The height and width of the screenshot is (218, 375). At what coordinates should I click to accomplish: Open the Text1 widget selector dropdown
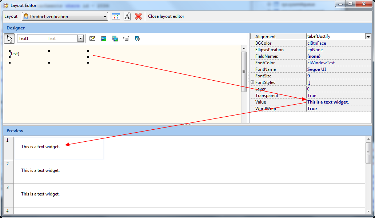[x=80, y=39]
